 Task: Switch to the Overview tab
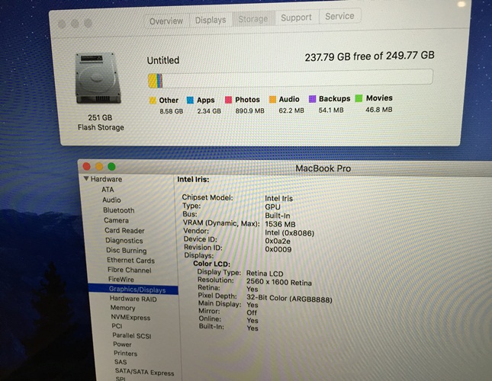click(166, 21)
